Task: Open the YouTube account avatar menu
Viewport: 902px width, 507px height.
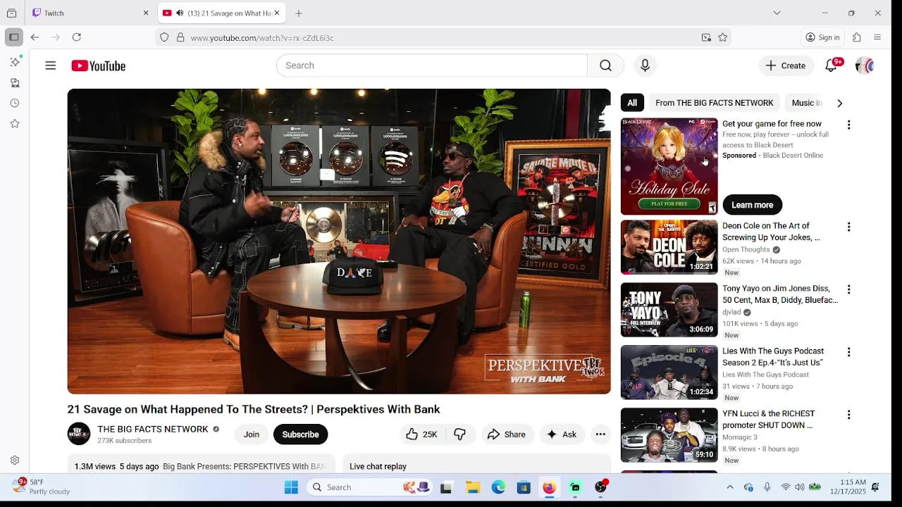Action: click(864, 65)
